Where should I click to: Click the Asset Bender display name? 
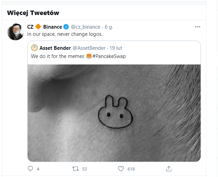(x=55, y=48)
